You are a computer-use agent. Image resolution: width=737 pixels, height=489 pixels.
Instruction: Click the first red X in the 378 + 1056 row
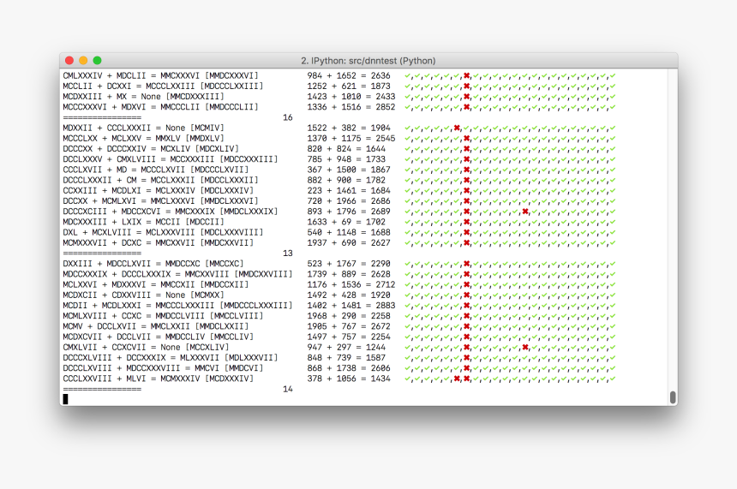[457, 379]
